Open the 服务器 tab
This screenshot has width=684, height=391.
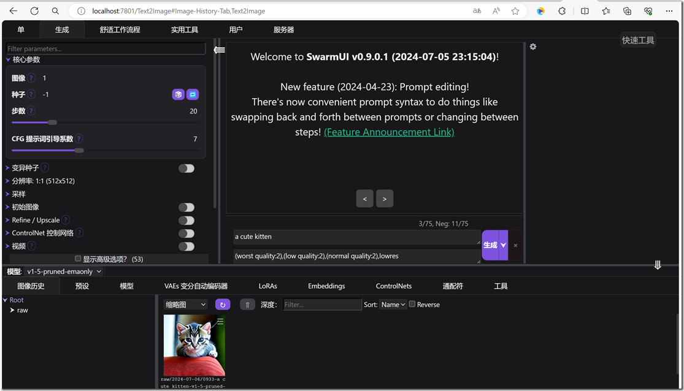(283, 29)
